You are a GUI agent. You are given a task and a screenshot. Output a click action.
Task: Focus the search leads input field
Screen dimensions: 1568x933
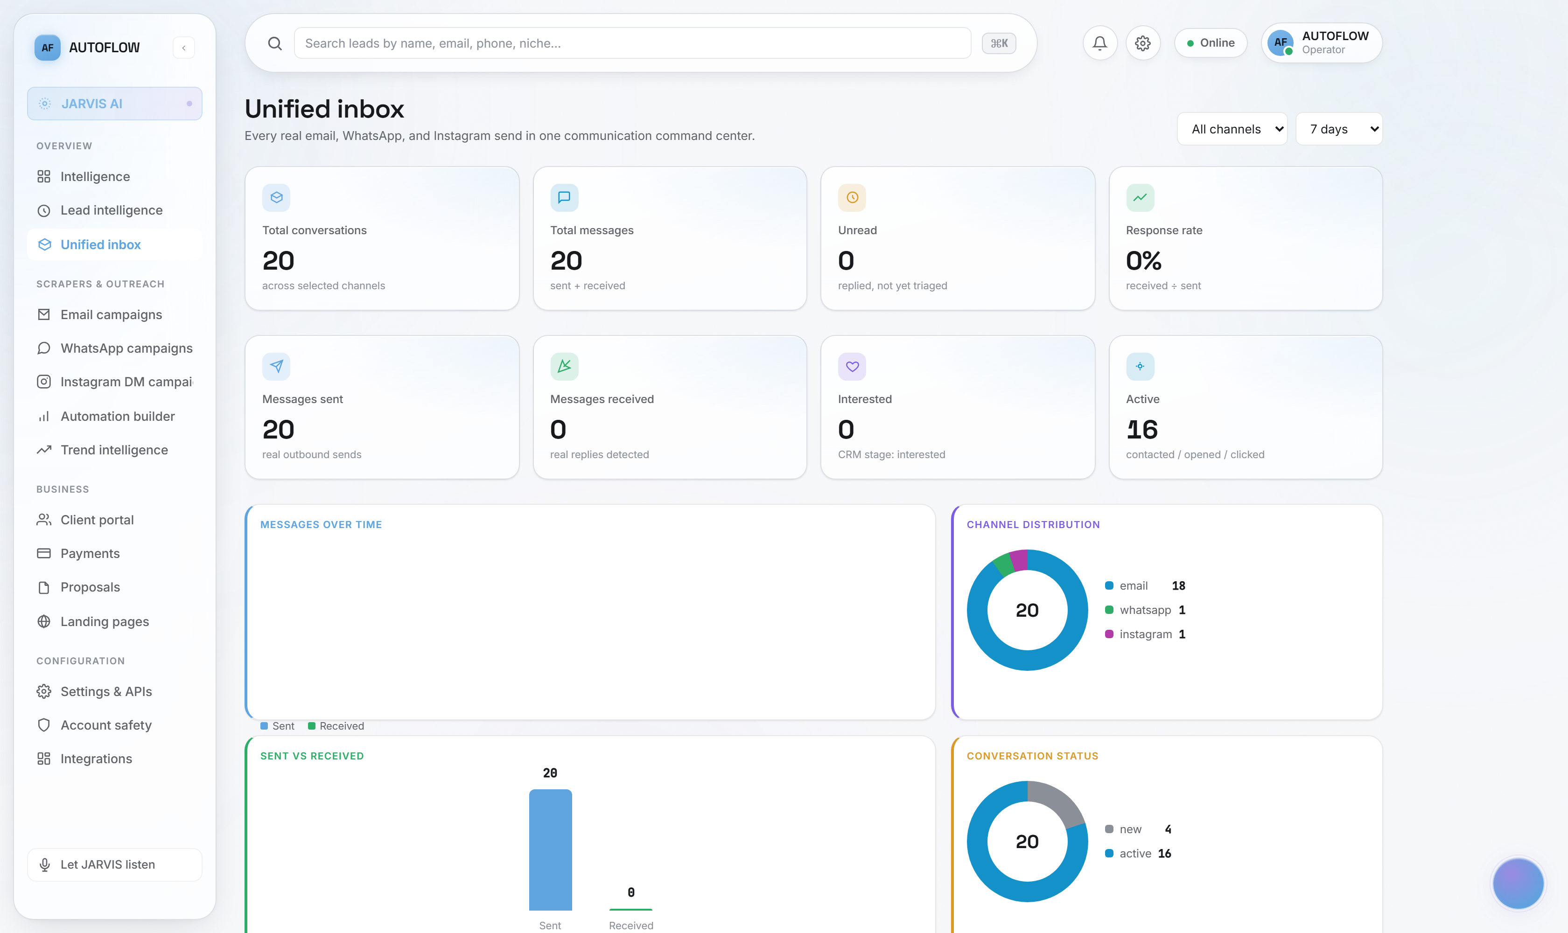coord(632,43)
